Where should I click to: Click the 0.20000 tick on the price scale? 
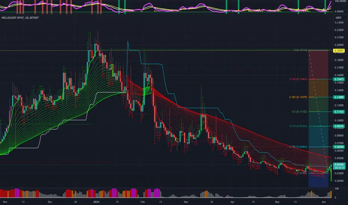point(339,45)
